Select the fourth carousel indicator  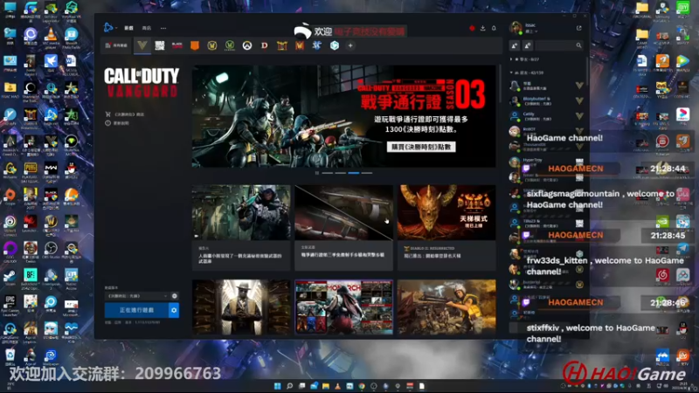click(367, 173)
